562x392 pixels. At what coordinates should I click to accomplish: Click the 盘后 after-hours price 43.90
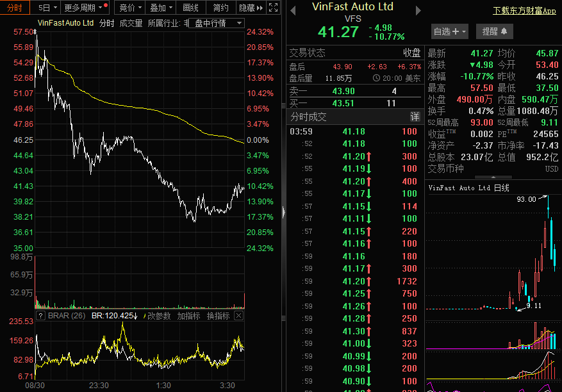343,67
